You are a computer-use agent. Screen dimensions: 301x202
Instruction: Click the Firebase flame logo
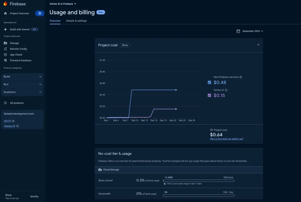point(5,4)
